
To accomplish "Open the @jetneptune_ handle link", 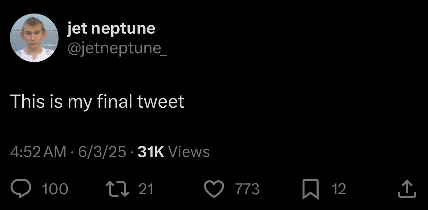I will click(117, 48).
